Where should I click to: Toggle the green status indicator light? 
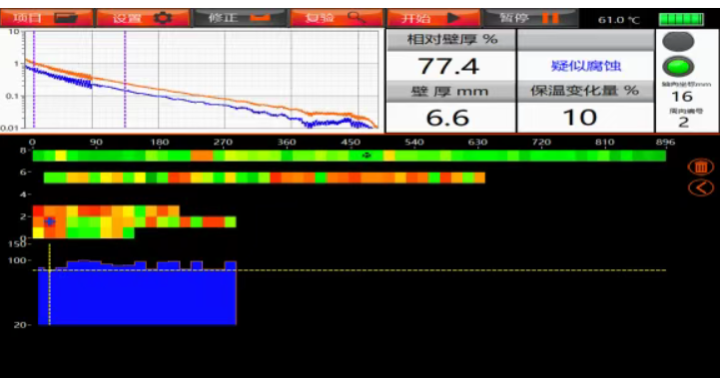[678, 67]
